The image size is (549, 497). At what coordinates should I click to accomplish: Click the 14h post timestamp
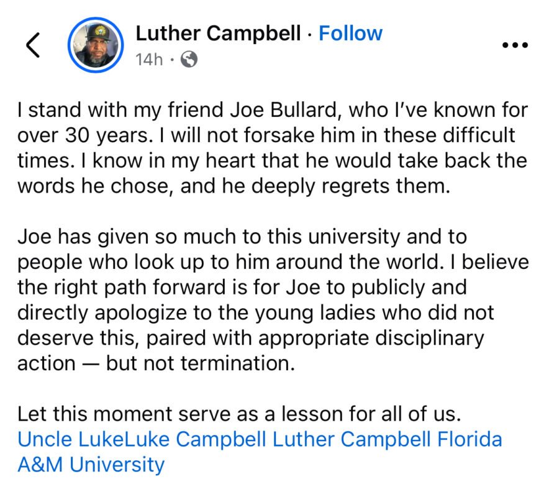coord(148,60)
